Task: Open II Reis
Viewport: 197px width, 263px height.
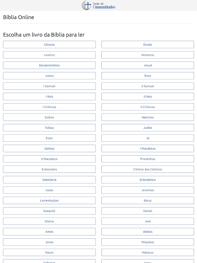Action: click(147, 96)
